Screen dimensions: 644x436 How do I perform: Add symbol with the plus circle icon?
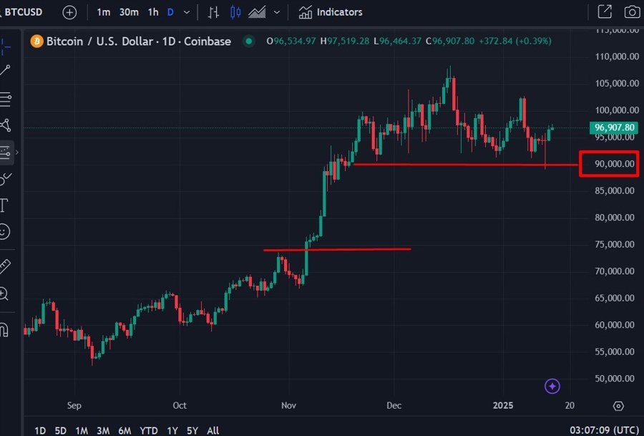(69, 12)
